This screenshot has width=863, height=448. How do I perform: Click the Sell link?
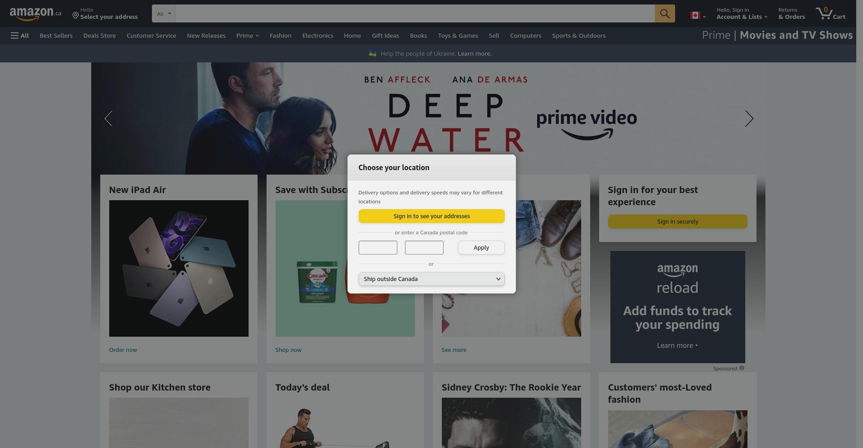[494, 35]
